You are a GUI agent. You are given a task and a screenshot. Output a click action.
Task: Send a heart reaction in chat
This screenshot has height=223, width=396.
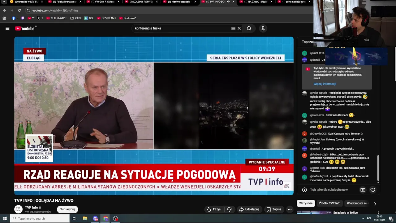coord(373,190)
